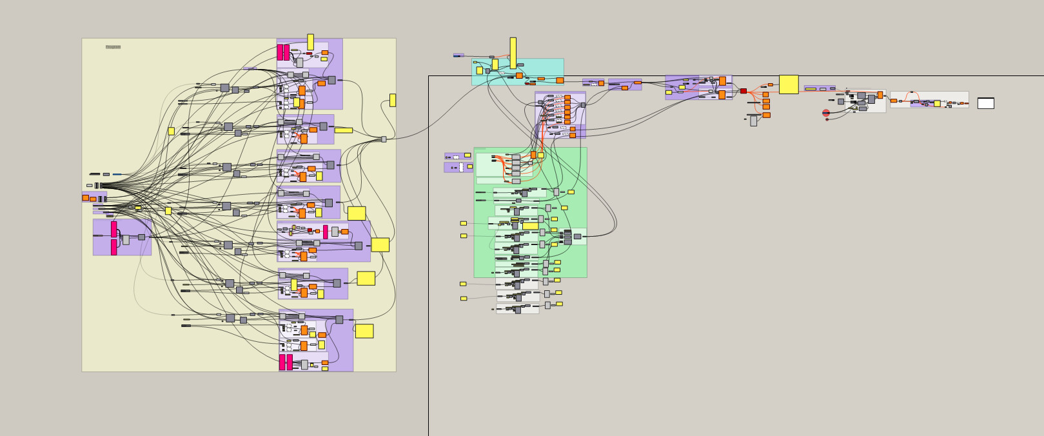The image size is (1044, 436).
Task: Select the orange component at cyan group's right end
Action: pos(560,81)
